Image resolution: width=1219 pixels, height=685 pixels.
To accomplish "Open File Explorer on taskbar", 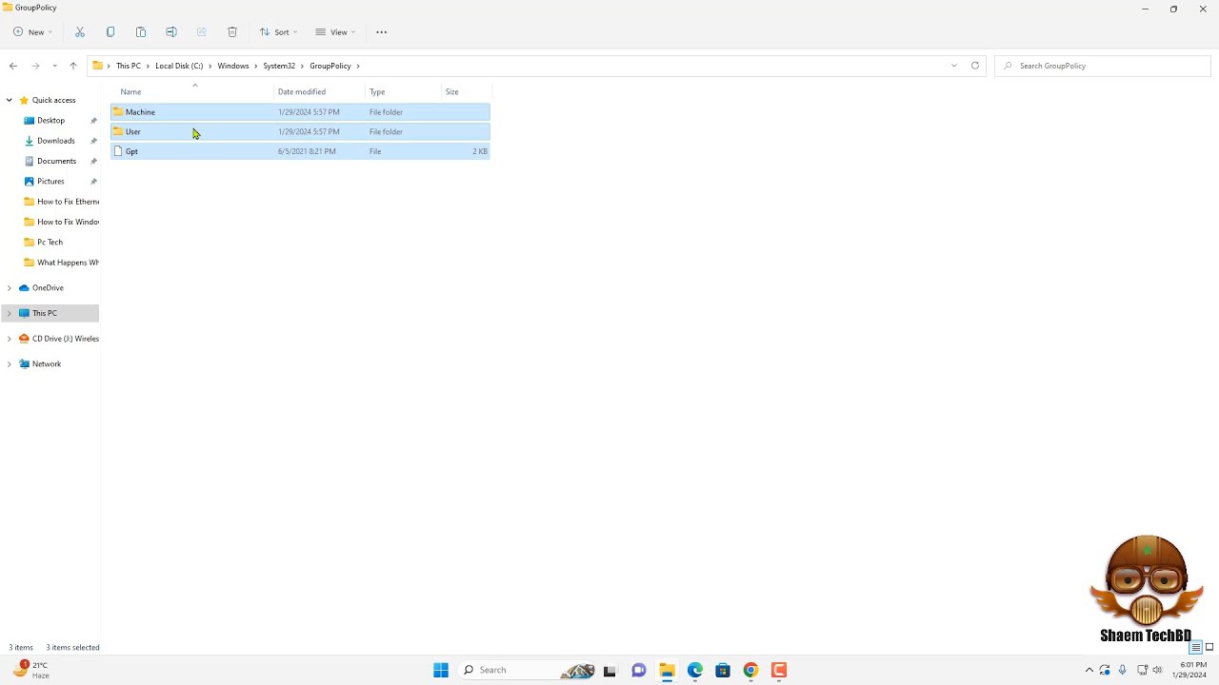I will click(667, 670).
